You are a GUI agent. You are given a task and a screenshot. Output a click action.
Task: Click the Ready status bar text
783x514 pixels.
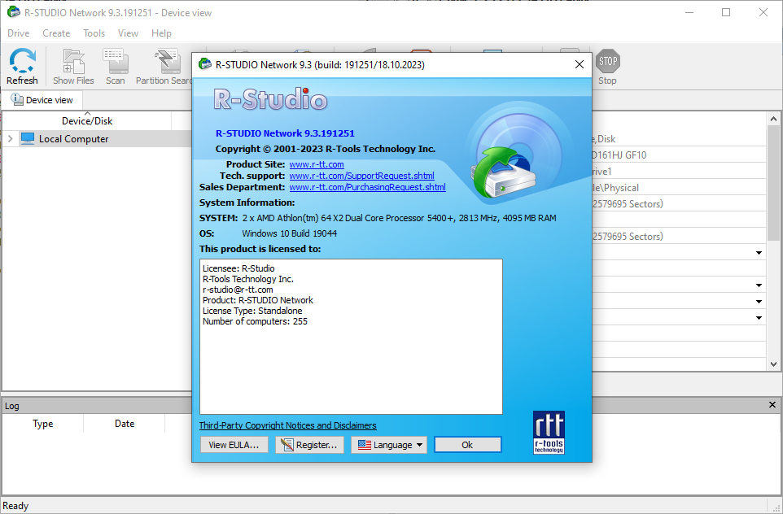coord(15,506)
